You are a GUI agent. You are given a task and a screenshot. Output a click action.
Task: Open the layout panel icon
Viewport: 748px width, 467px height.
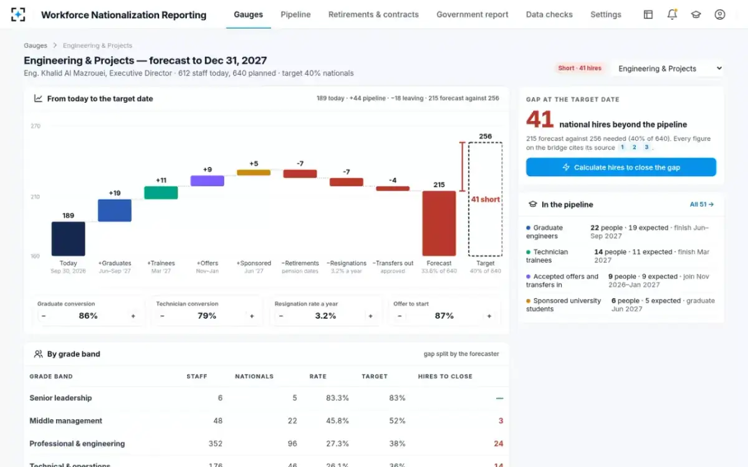pos(648,14)
